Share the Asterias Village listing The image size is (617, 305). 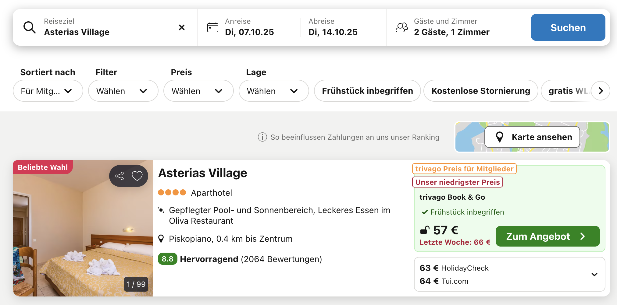click(119, 176)
